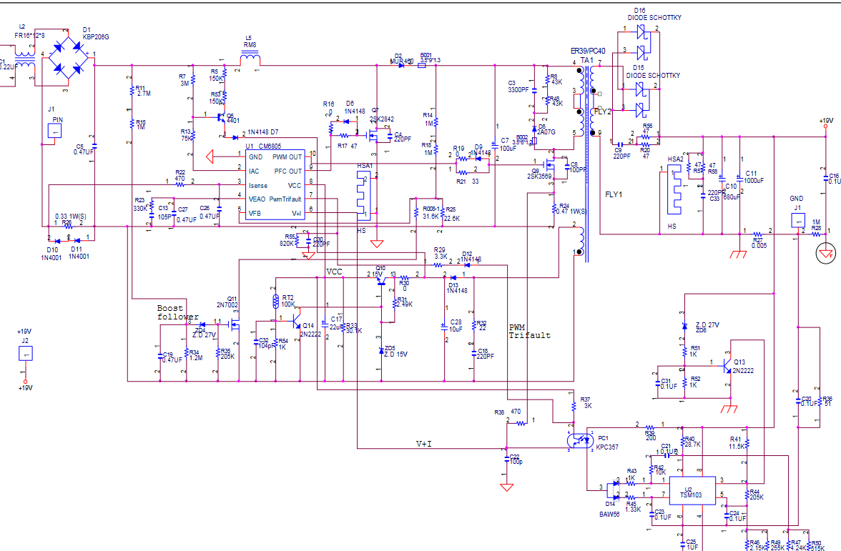This screenshot has height=551, width=841.
Task: Click the TA1 ER39/PC40 transformer core
Action: coord(586,164)
